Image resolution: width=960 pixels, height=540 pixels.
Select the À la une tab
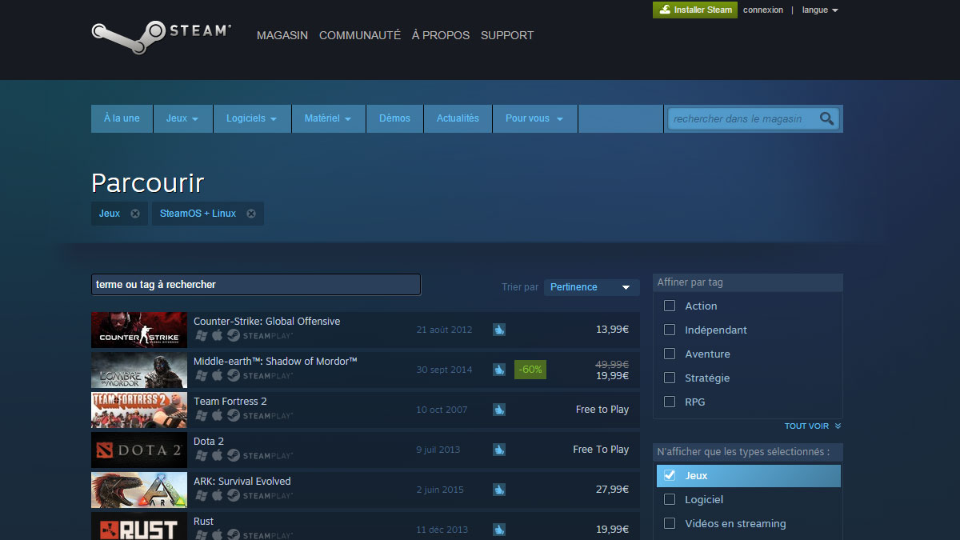point(122,118)
